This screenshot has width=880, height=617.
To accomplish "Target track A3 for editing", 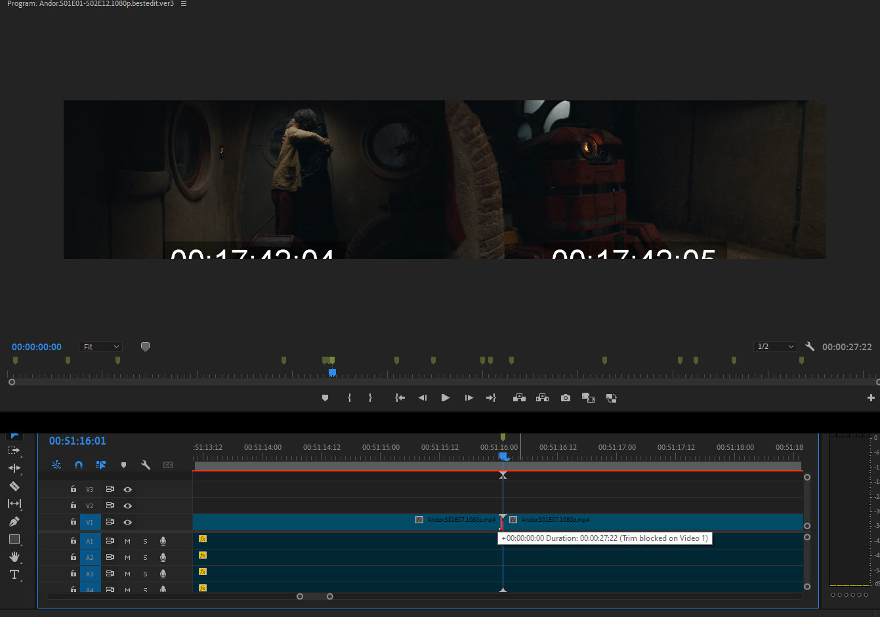I will click(x=90, y=574).
